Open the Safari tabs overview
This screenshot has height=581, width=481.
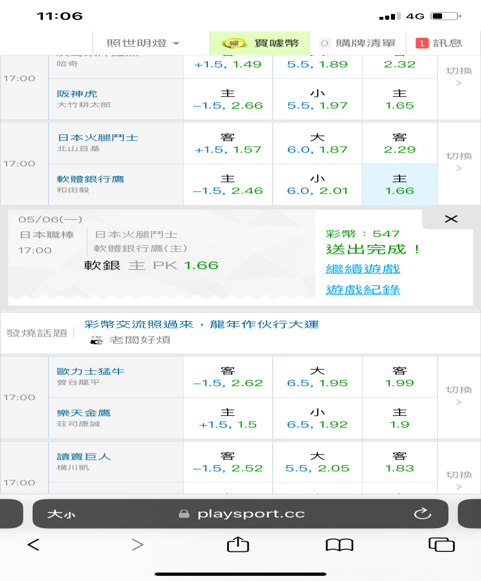click(x=441, y=545)
